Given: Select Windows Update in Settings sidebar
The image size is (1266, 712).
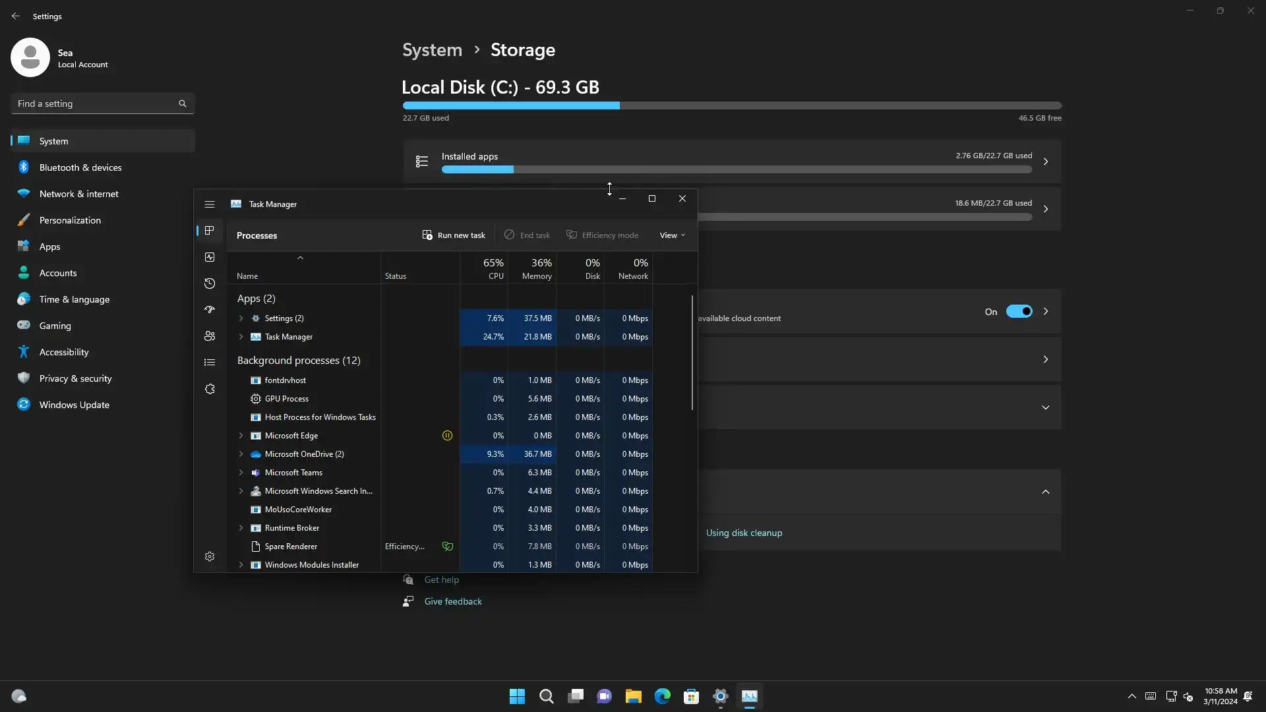Looking at the screenshot, I should 74,405.
